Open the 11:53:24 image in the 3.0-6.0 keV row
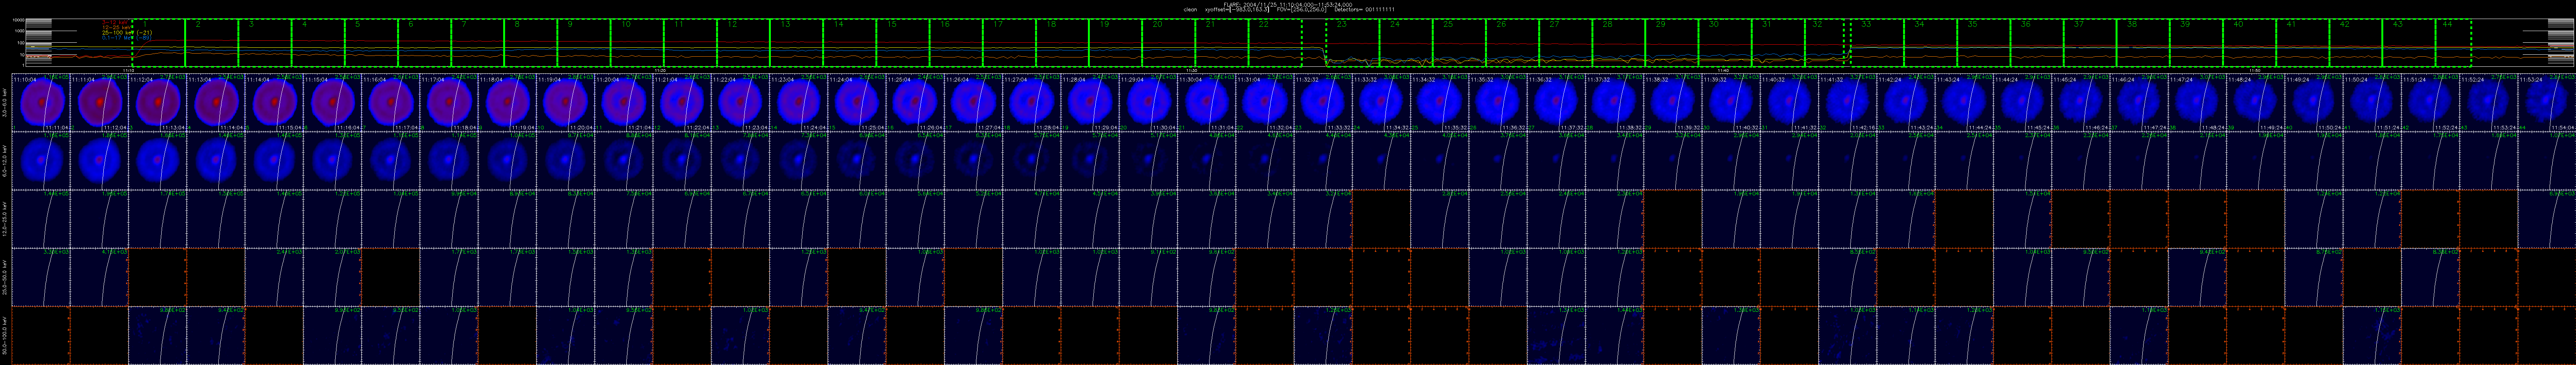This screenshot has height=365, width=2576. click(2546, 102)
